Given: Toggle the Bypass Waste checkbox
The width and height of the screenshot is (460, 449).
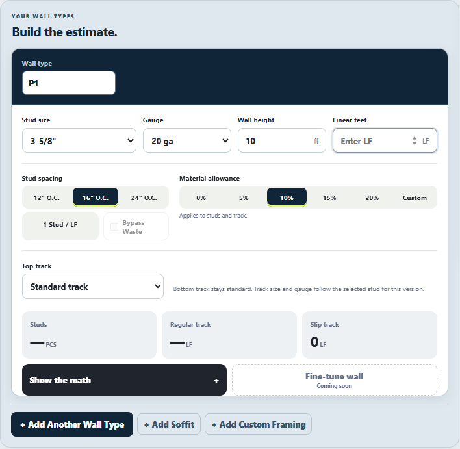Looking at the screenshot, I should click(x=114, y=227).
